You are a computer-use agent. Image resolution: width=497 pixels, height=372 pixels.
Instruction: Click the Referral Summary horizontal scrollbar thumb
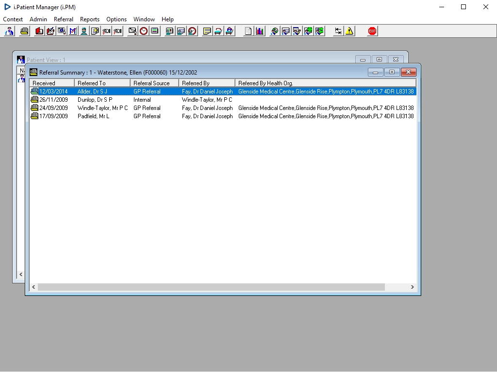211,287
